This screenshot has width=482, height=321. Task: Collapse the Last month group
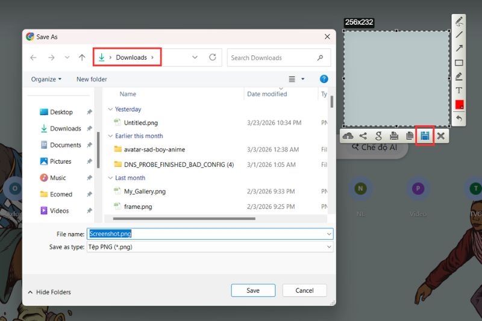[110, 178]
